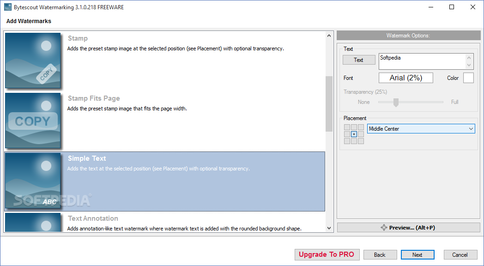Select the Text Annotation title
The image size is (484, 266).
tap(93, 218)
